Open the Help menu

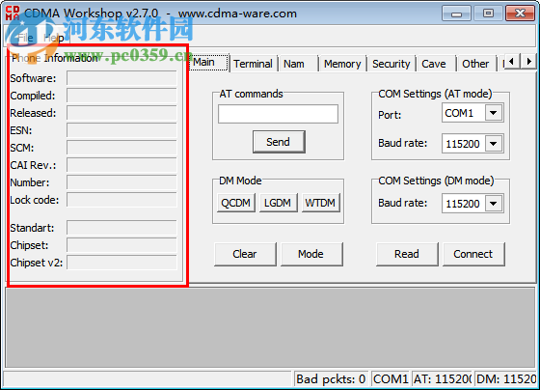point(53,38)
